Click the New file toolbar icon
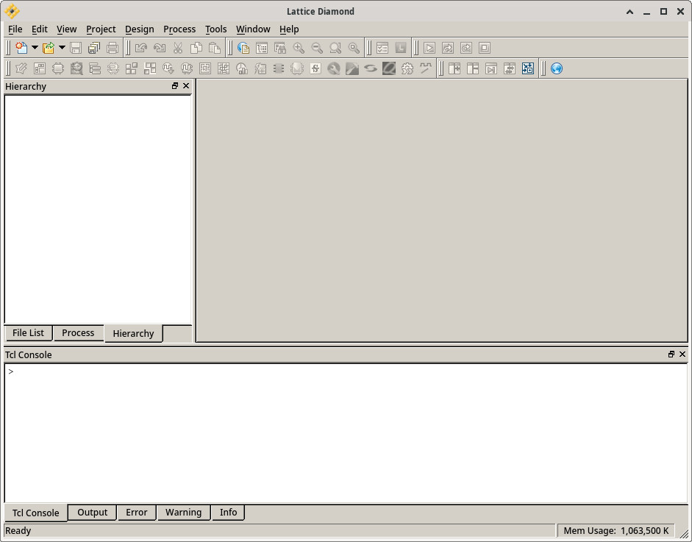The width and height of the screenshot is (692, 542). coord(21,48)
